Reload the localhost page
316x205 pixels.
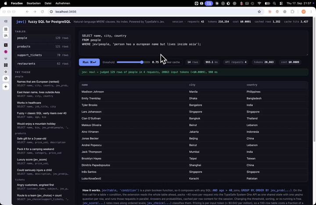coord(42,12)
